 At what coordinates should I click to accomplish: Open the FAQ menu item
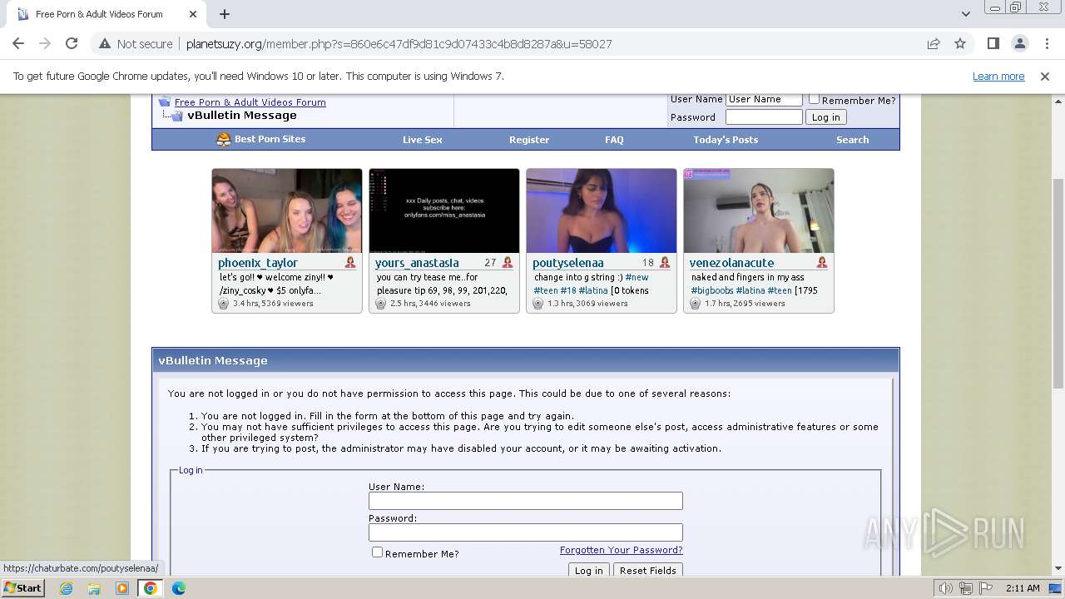click(x=614, y=140)
